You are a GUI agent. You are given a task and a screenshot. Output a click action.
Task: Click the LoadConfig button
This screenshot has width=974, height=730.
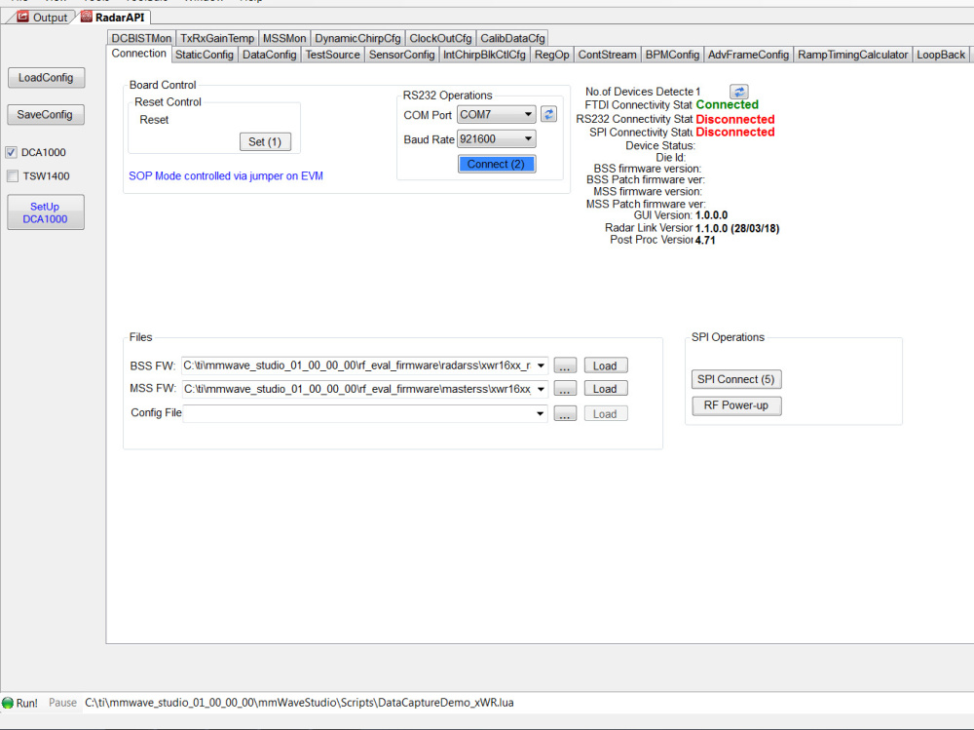coord(46,78)
